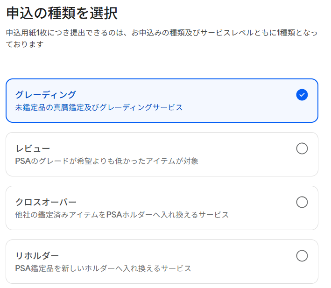Click the highlighted グレーディング service card
This screenshot has width=331, height=288.
162,100
